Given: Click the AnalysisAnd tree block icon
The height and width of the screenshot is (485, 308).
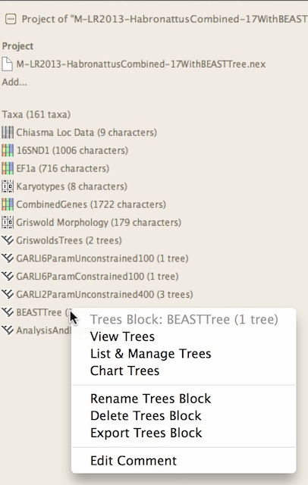Looking at the screenshot, I should coord(8,330).
